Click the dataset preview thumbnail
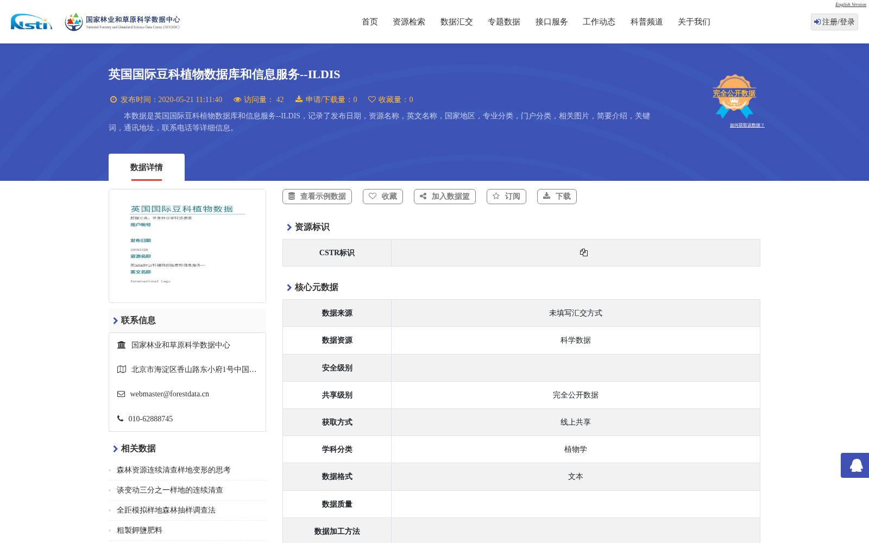869x543 pixels. click(x=187, y=246)
